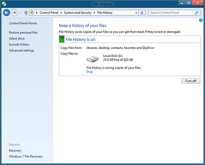Screen dimensions: 205x165
Task: Click the Back navigation arrow
Action: tap(7, 13)
